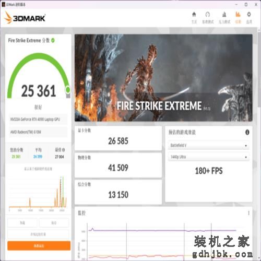
Task: Select the highlighted orange Results tab
Action: [x=238, y=18]
